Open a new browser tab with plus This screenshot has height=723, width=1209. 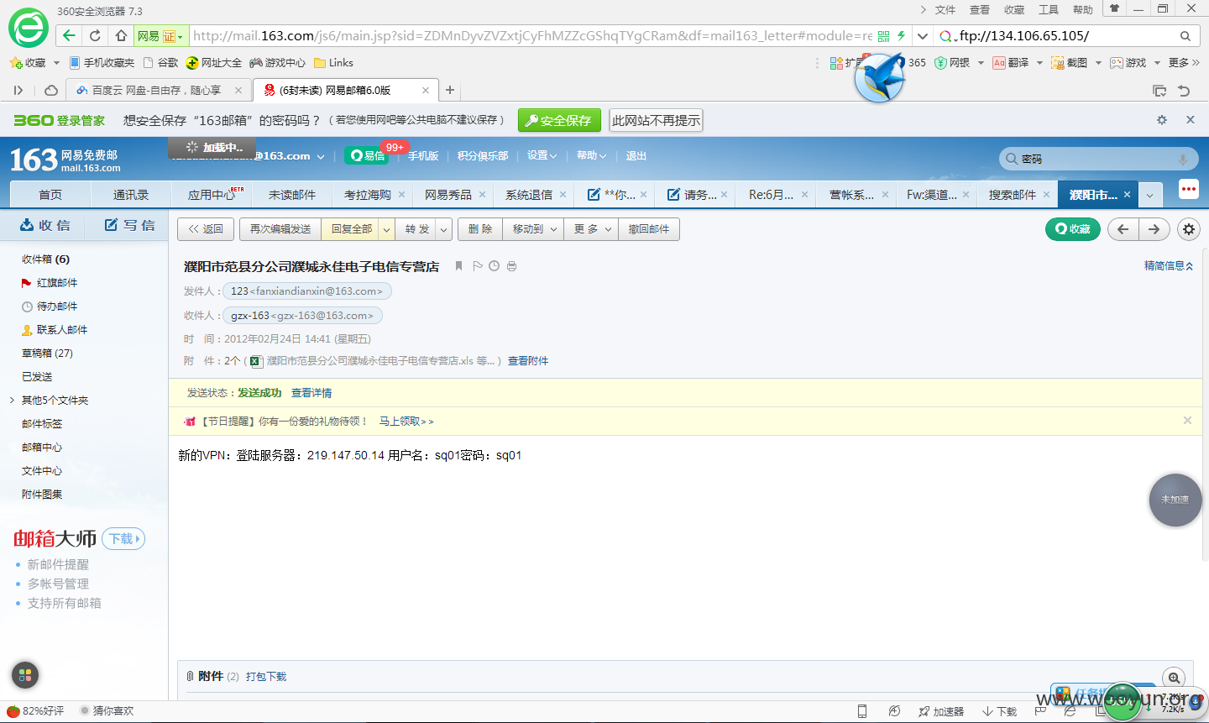(x=450, y=90)
